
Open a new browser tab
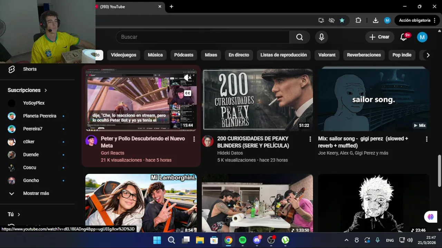171,7
